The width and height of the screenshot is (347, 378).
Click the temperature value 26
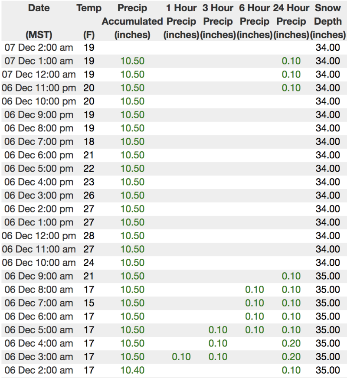point(88,196)
